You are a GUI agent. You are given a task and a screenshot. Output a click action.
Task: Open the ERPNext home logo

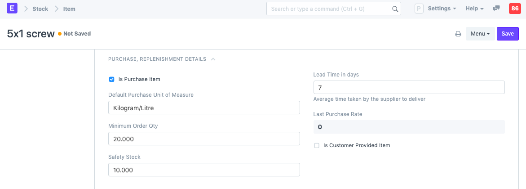[x=12, y=9]
